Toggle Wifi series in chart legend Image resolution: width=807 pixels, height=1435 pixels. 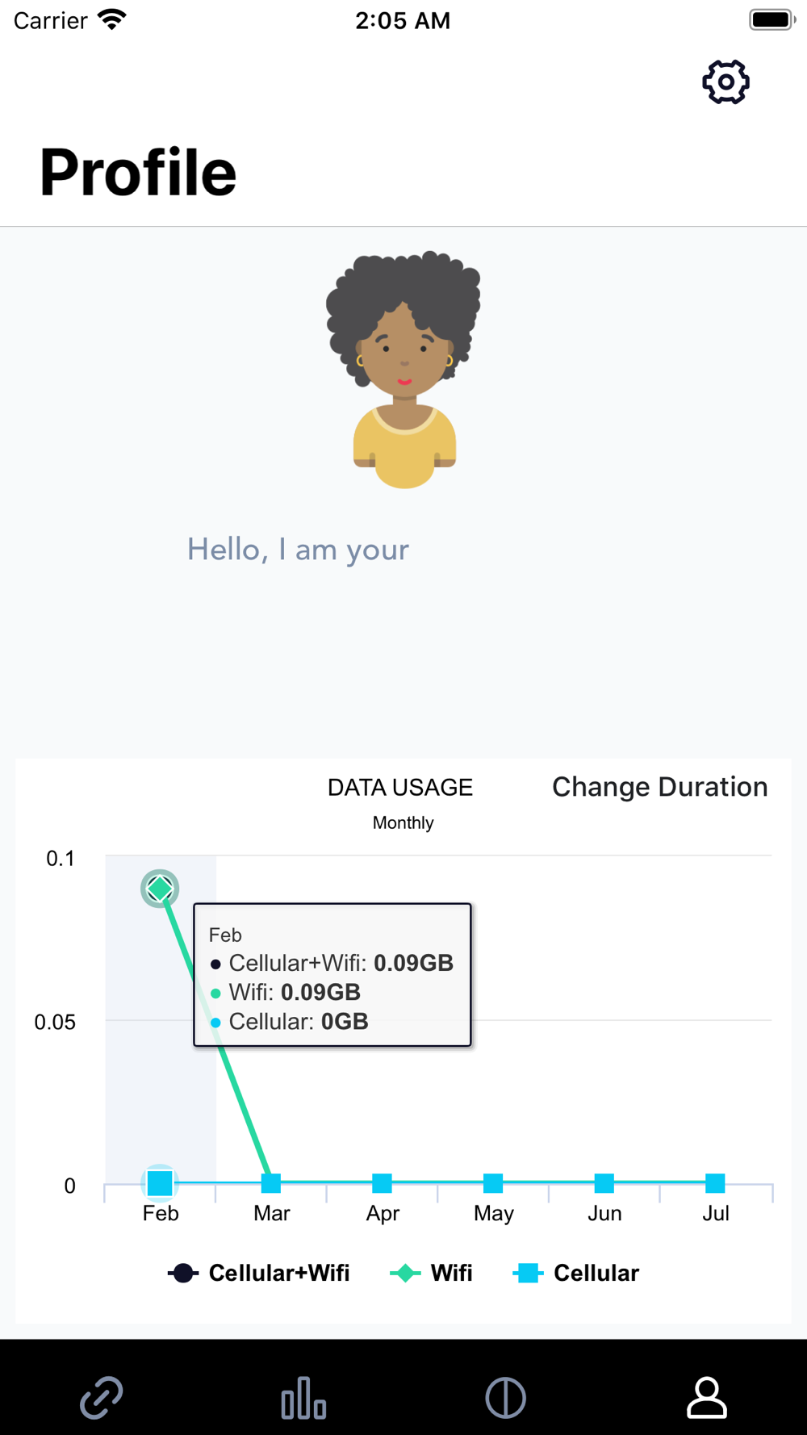[x=432, y=1273]
